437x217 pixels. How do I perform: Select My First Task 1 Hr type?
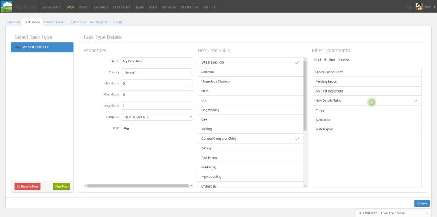pos(42,47)
